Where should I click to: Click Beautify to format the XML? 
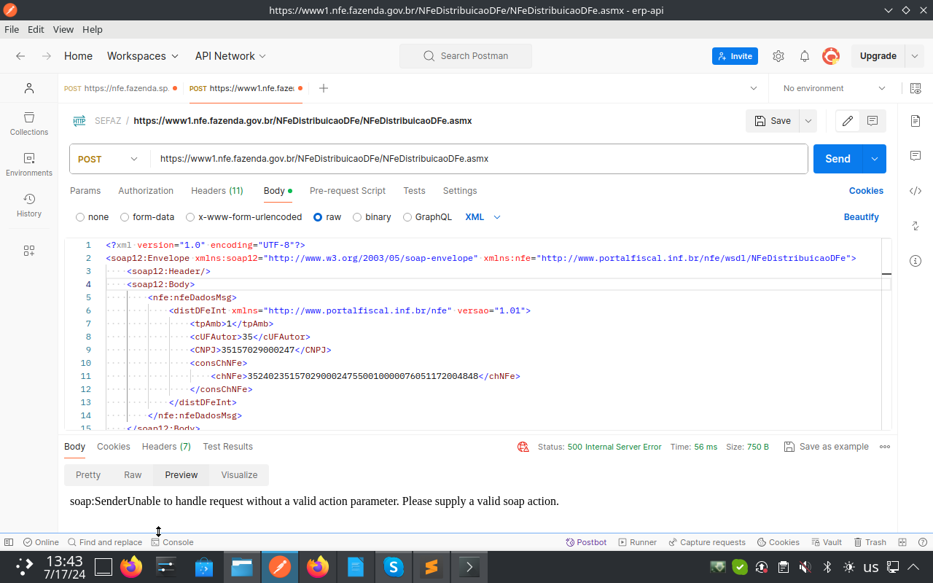point(862,217)
